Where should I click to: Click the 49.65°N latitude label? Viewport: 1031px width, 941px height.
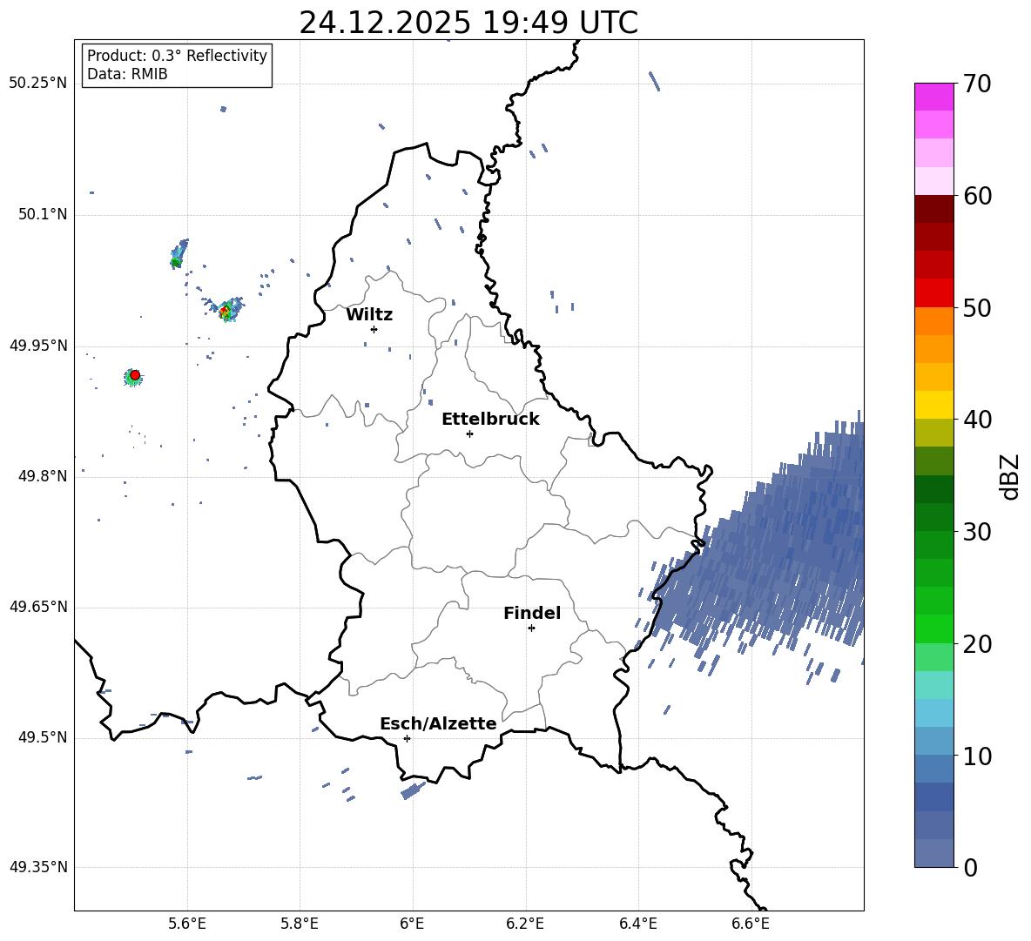pyautogui.click(x=38, y=607)
